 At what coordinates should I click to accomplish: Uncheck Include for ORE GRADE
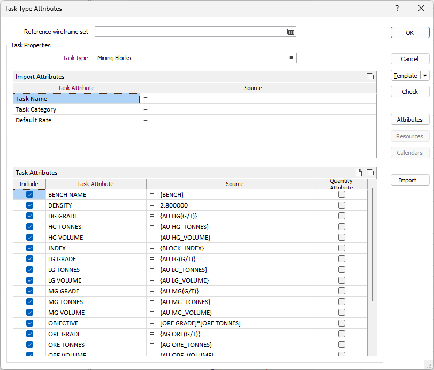[29, 334]
